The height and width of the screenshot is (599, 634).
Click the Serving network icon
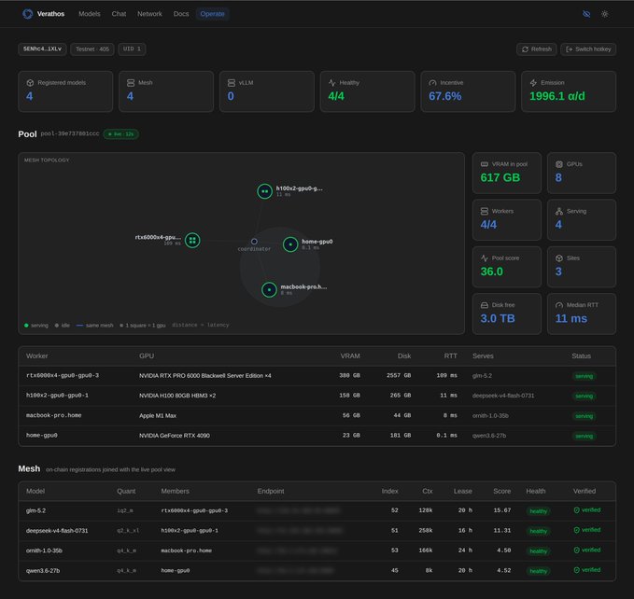tap(559, 211)
